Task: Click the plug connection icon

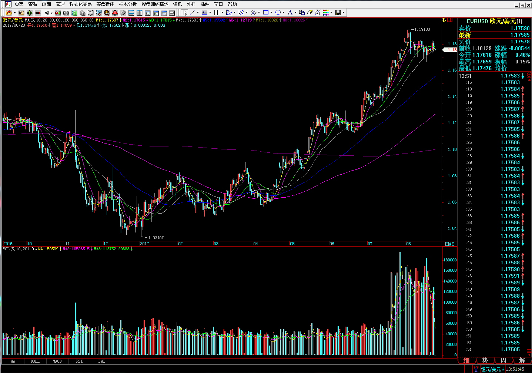Action: click(123, 13)
